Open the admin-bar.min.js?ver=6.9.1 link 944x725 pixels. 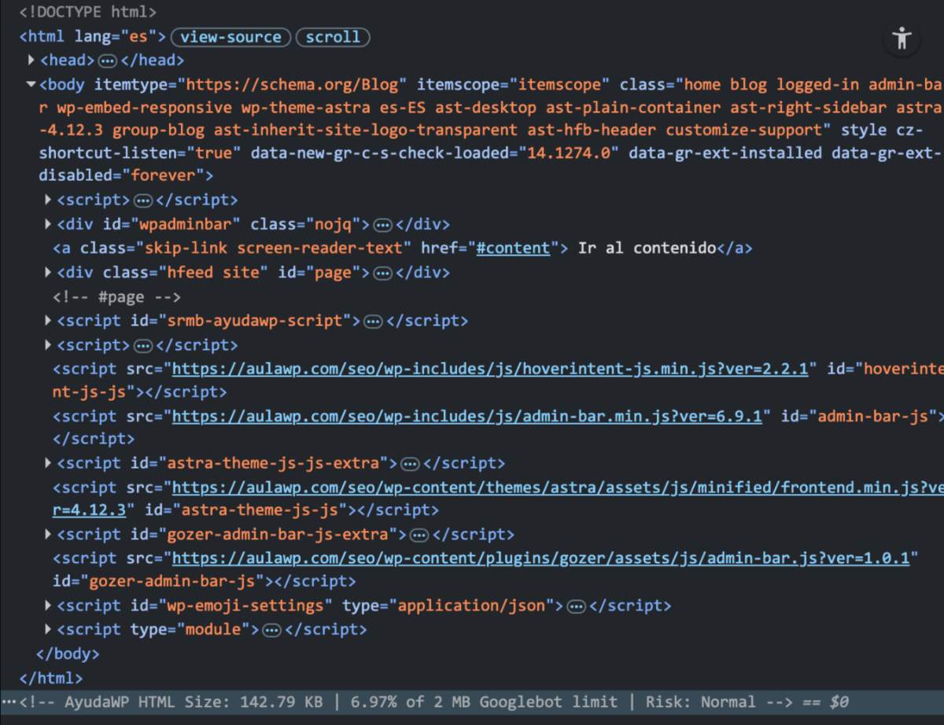coord(467,416)
